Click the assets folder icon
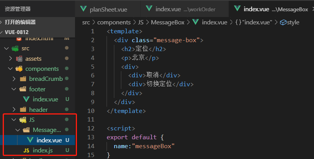The image size is (314, 159). coord(19,58)
